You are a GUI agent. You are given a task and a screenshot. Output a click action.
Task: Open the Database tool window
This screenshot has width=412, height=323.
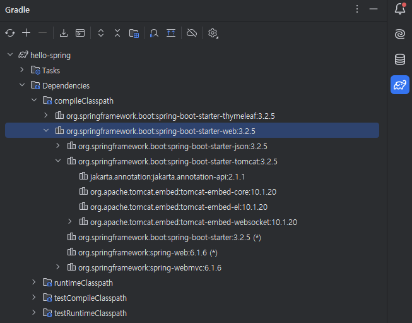tap(400, 59)
